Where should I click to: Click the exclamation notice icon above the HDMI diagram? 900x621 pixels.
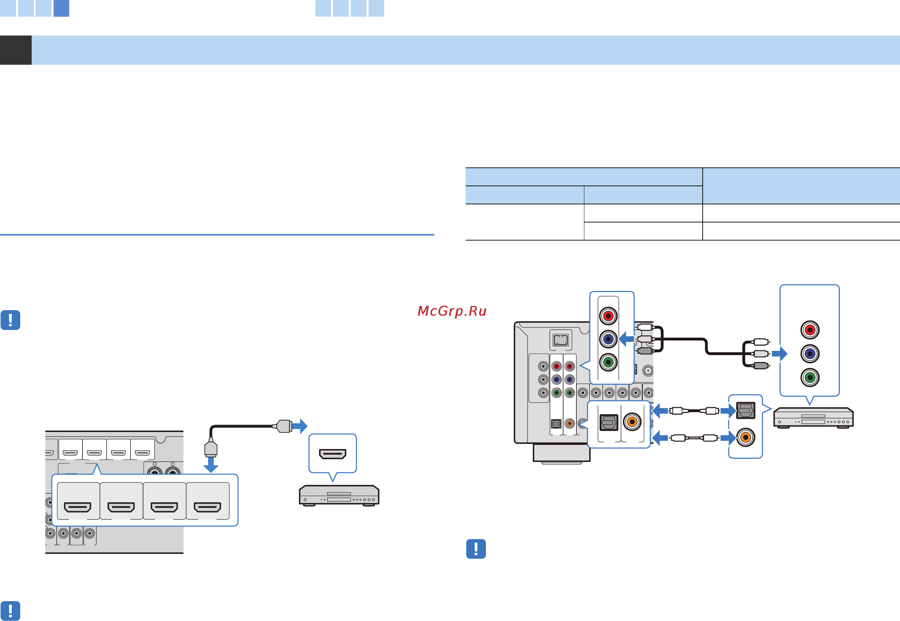pos(10,320)
